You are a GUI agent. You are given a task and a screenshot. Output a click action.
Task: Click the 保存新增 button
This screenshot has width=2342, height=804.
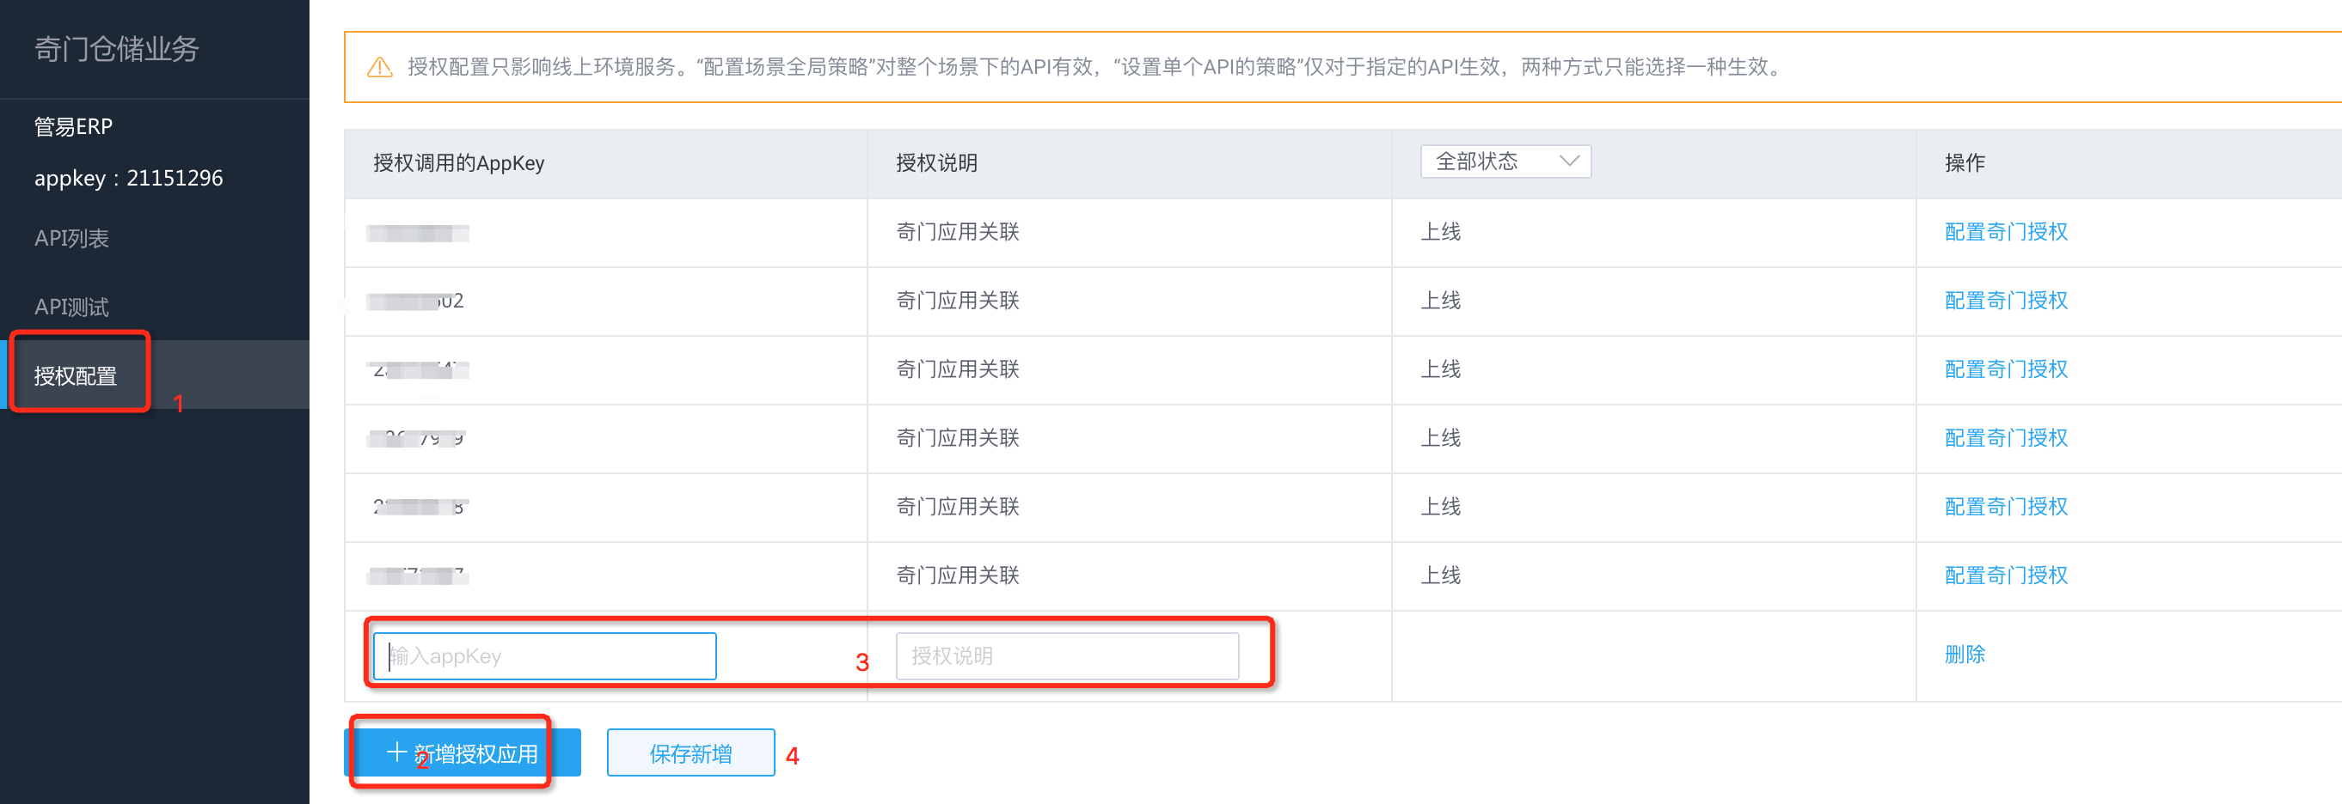click(690, 753)
